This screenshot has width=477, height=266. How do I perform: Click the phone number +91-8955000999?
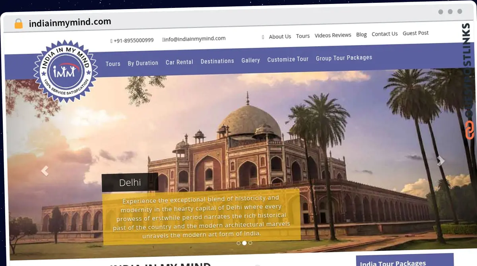pos(133,40)
